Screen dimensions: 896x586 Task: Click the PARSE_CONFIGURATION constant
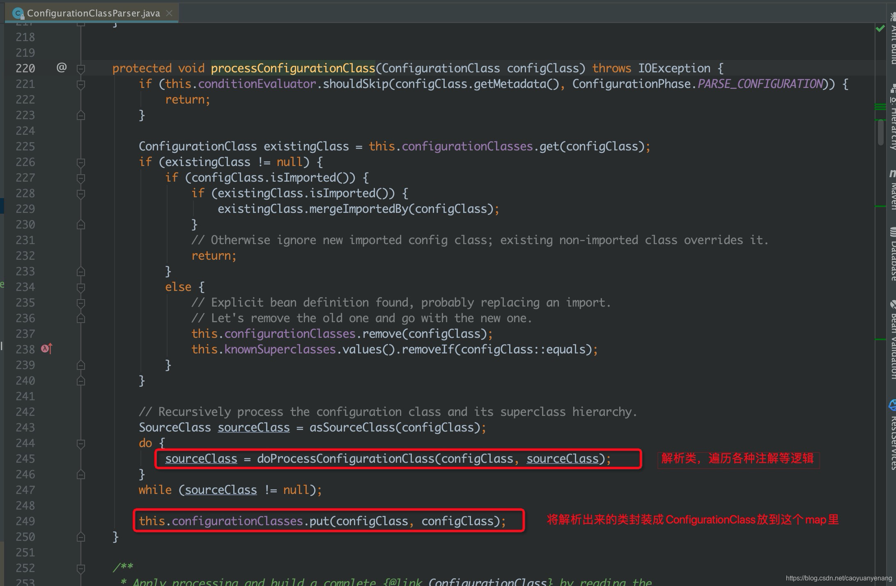point(760,84)
